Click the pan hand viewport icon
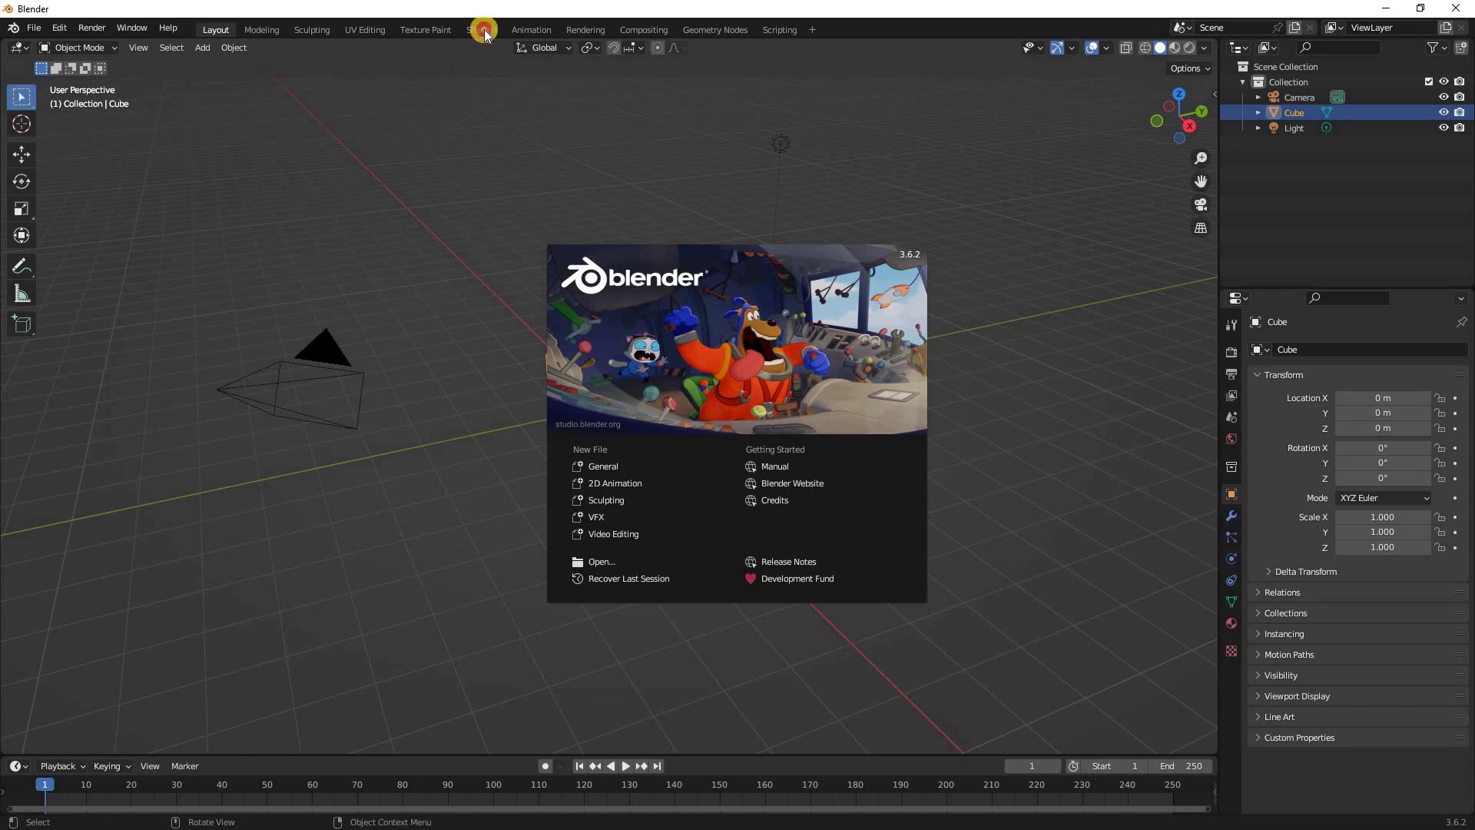The width and height of the screenshot is (1475, 830). [x=1201, y=181]
